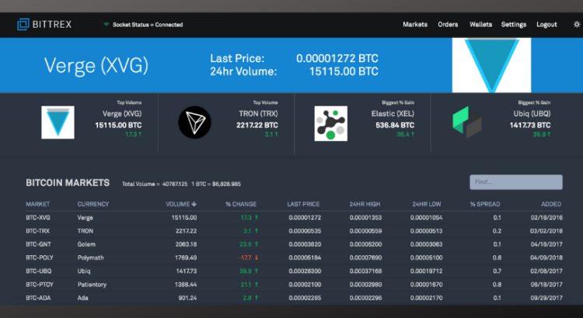The image size is (583, 318).
Task: Select the BTC-ADA market row
Action: click(x=38, y=297)
